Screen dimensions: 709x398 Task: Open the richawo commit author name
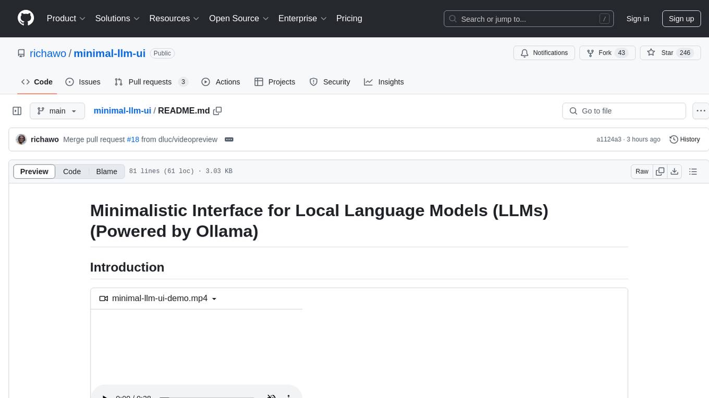point(45,139)
